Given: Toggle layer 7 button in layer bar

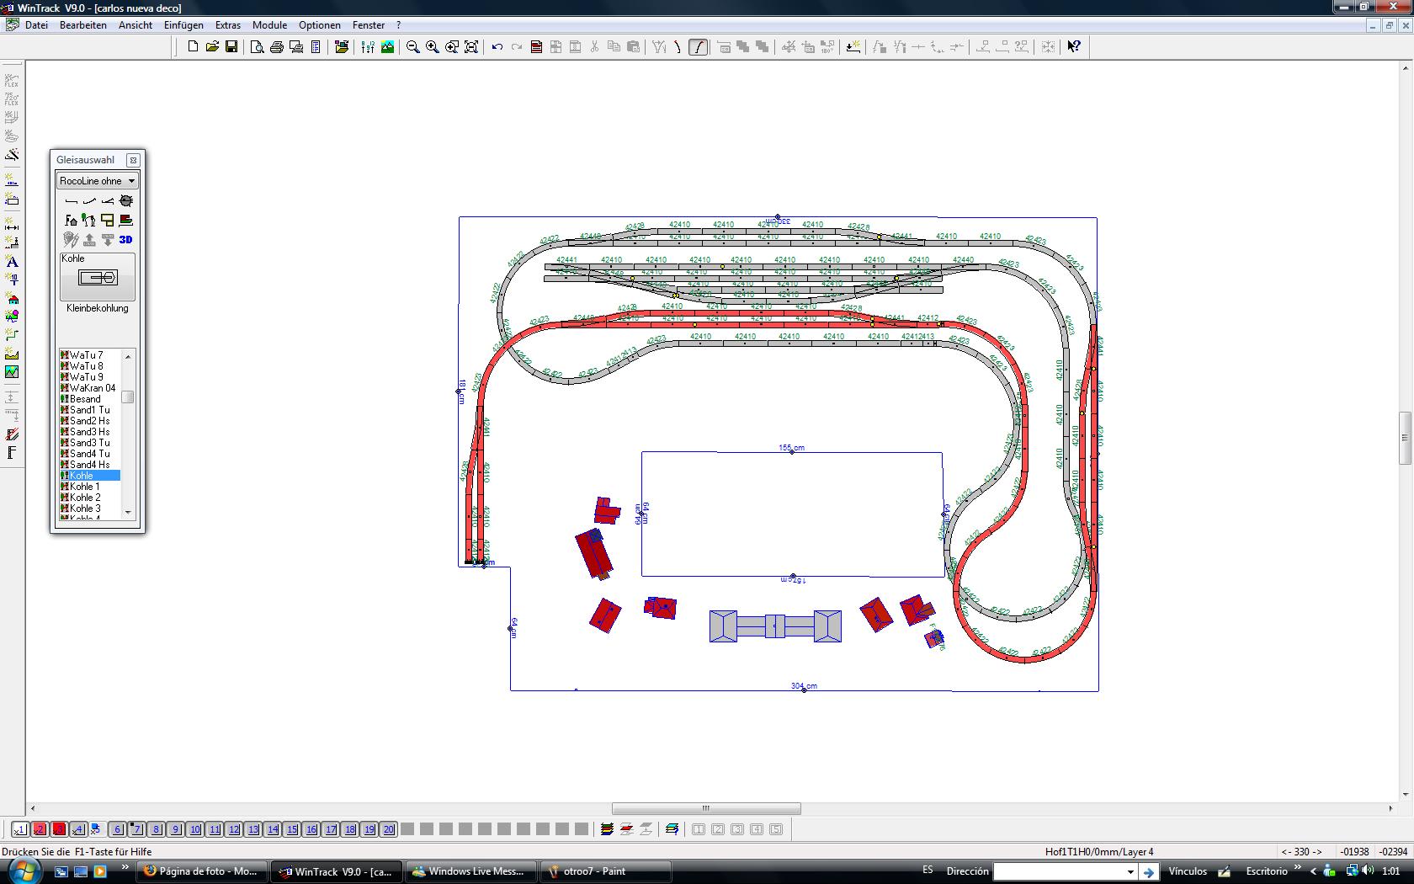Looking at the screenshot, I should [137, 829].
